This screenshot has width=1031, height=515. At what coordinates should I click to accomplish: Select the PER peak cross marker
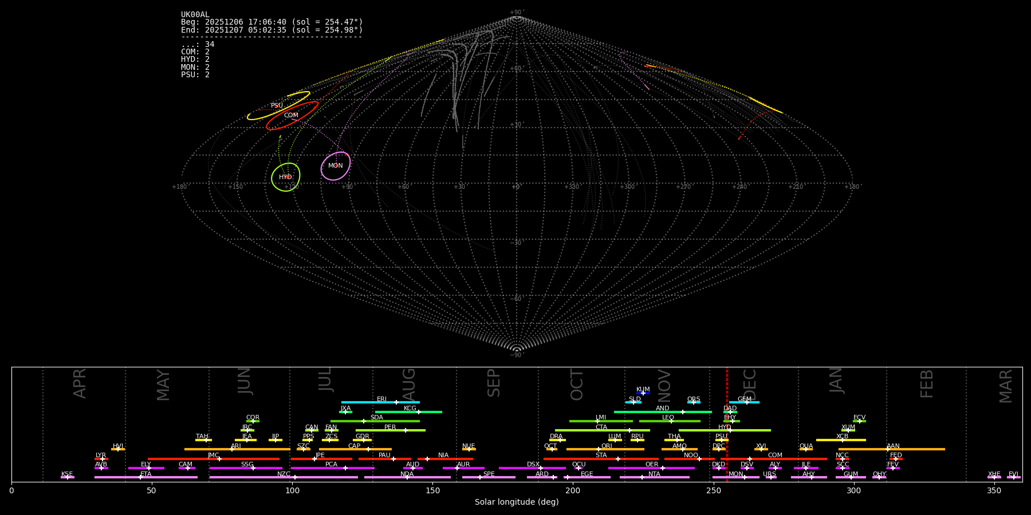pos(405,430)
